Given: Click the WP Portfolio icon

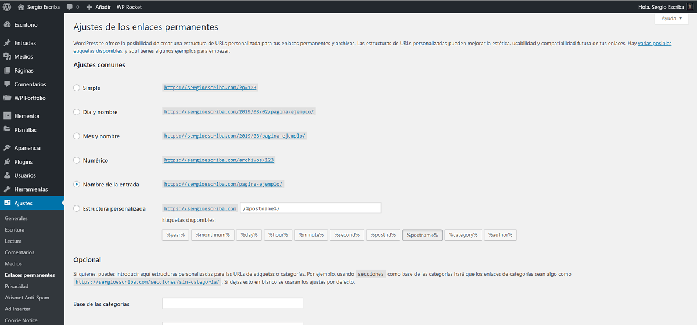Looking at the screenshot, I should 7,98.
